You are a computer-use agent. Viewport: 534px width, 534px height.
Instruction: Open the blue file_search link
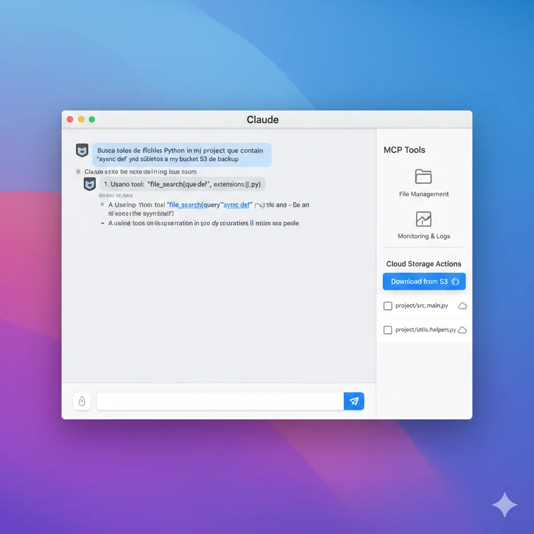click(185, 205)
